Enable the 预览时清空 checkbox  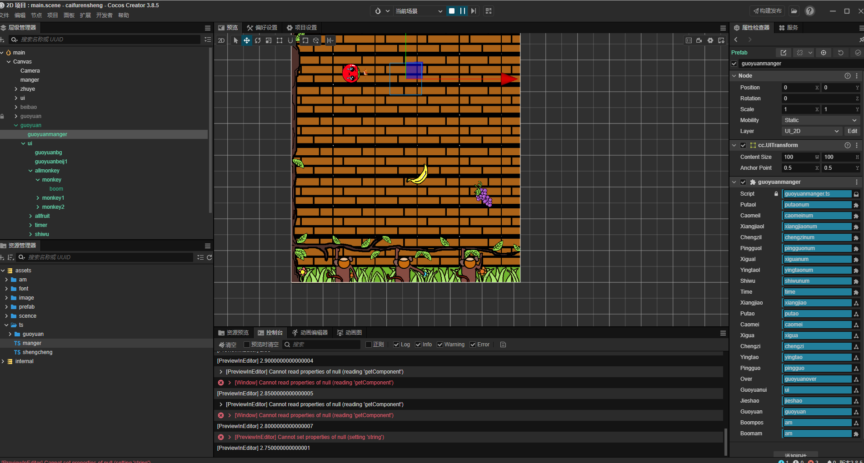click(x=247, y=345)
